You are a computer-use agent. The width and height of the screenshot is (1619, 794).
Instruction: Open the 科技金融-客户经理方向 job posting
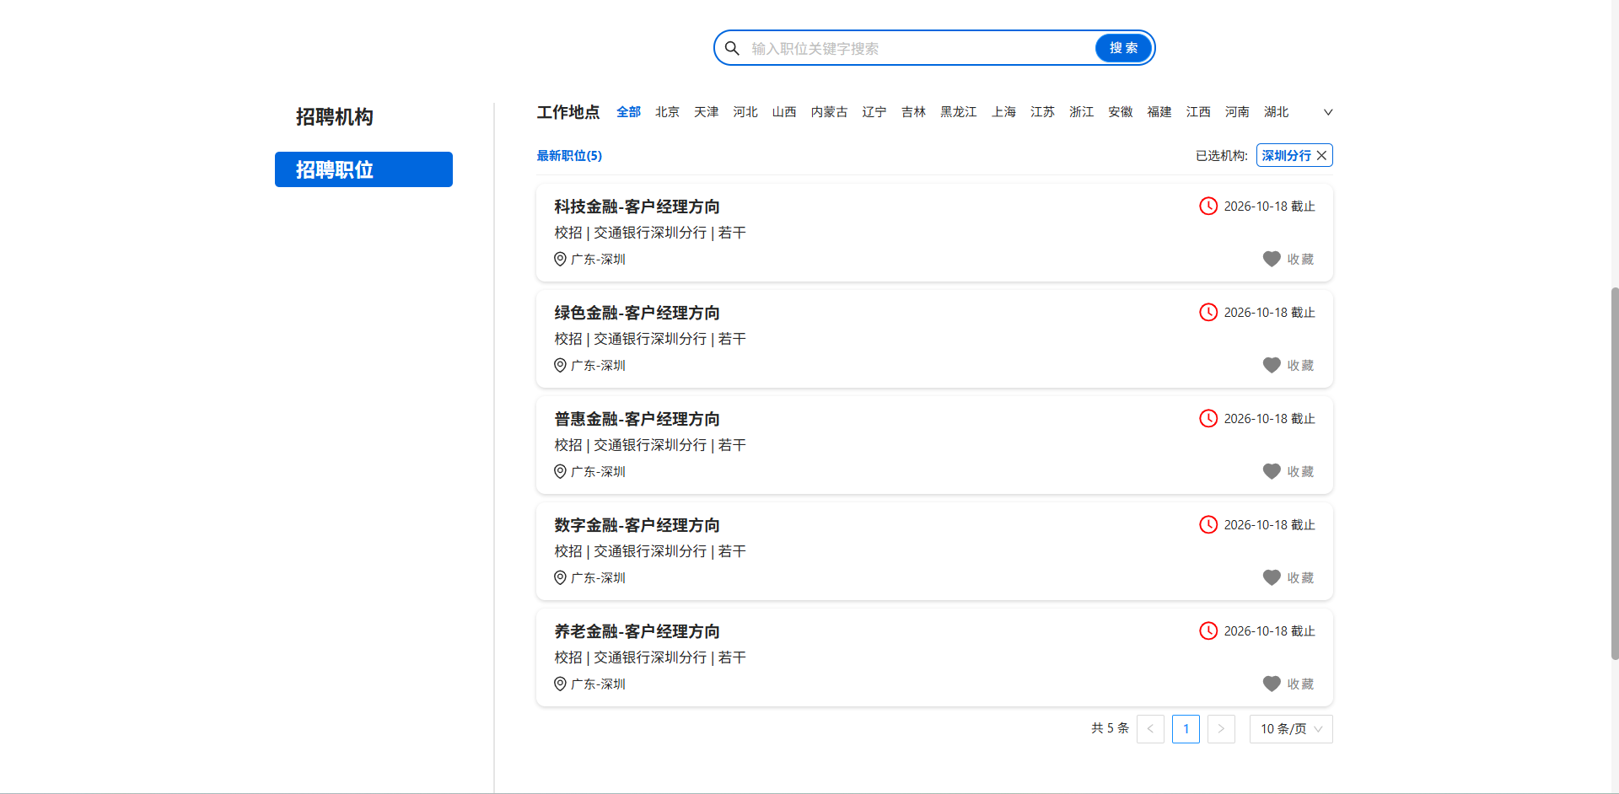637,207
